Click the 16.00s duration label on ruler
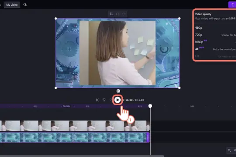This screenshot has height=157, width=236. tap(66, 106)
